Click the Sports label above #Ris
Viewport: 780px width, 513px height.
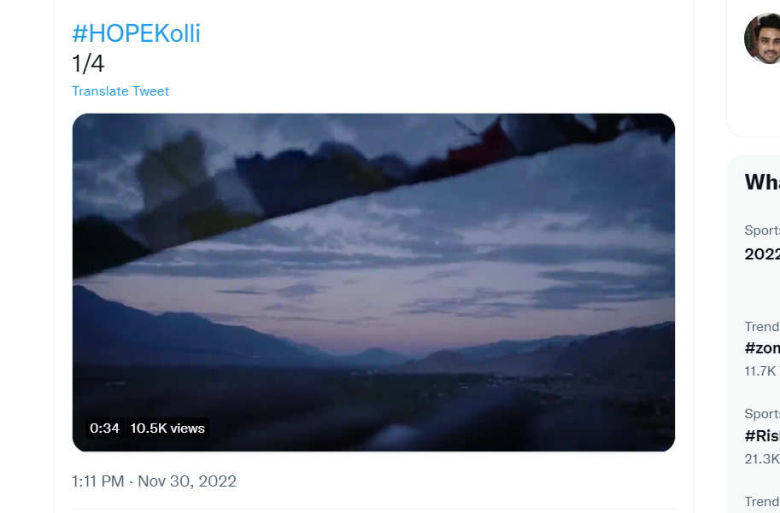click(x=762, y=414)
